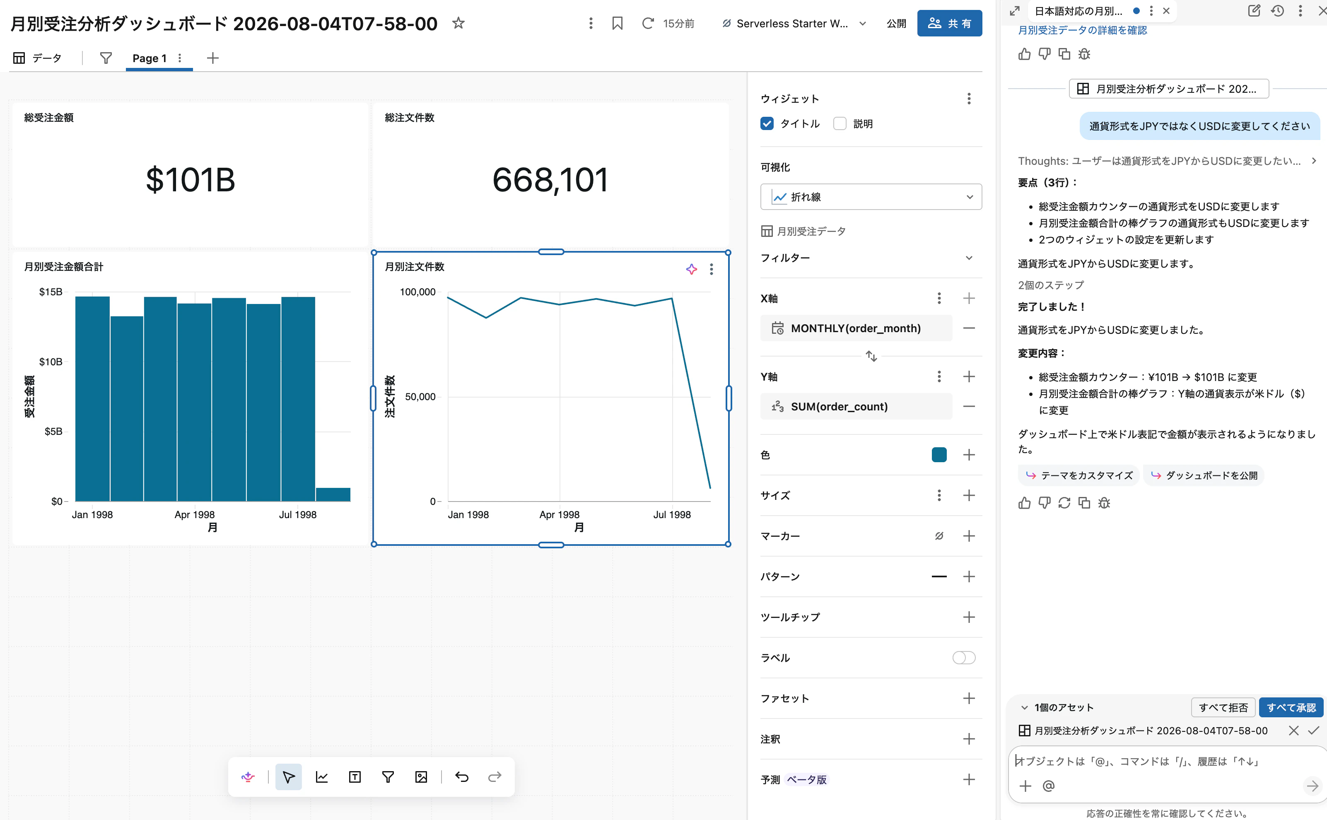Click the テーマをカスタマイズ suggestion

tap(1079, 475)
